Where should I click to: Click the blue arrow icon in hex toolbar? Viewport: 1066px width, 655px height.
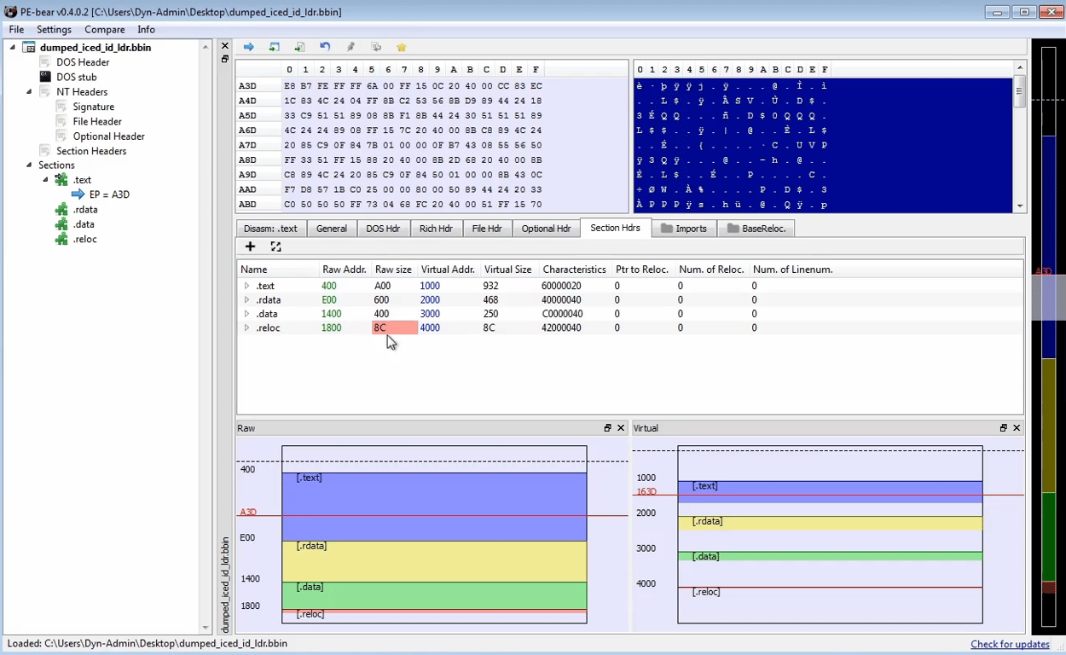coord(249,47)
